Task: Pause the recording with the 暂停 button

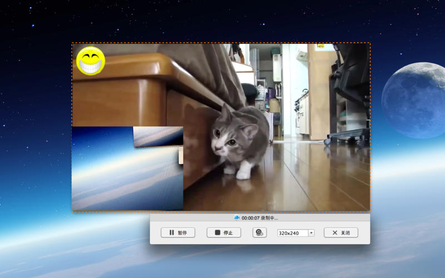Action: point(178,232)
